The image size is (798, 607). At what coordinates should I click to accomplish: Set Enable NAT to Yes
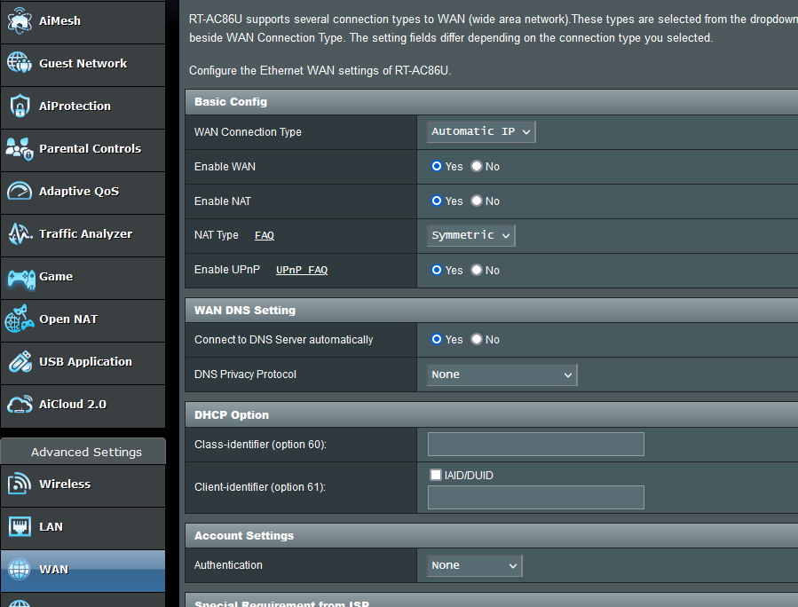click(436, 201)
